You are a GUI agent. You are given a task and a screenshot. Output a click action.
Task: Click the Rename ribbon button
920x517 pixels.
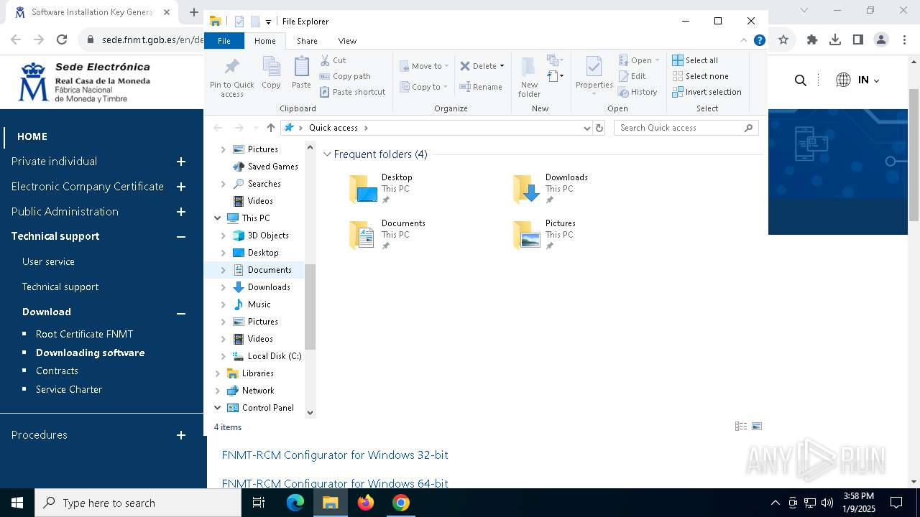tap(481, 87)
